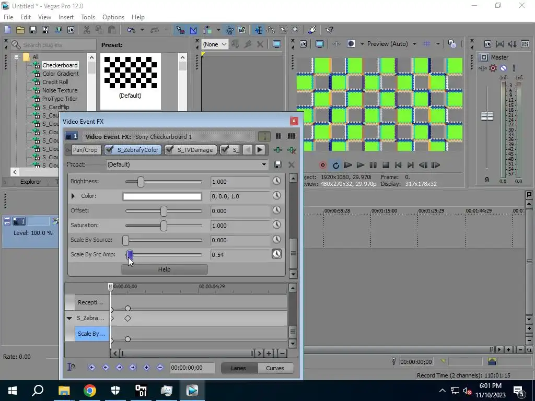The image size is (535, 401).
Task: Click the Save Preset floppy icon
Action: [x=278, y=164]
